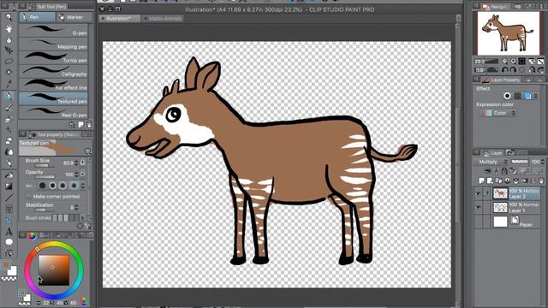Viewport: 548px width, 308px height.
Task: Click the duplicate sub tool icon
Action: pos(80,125)
